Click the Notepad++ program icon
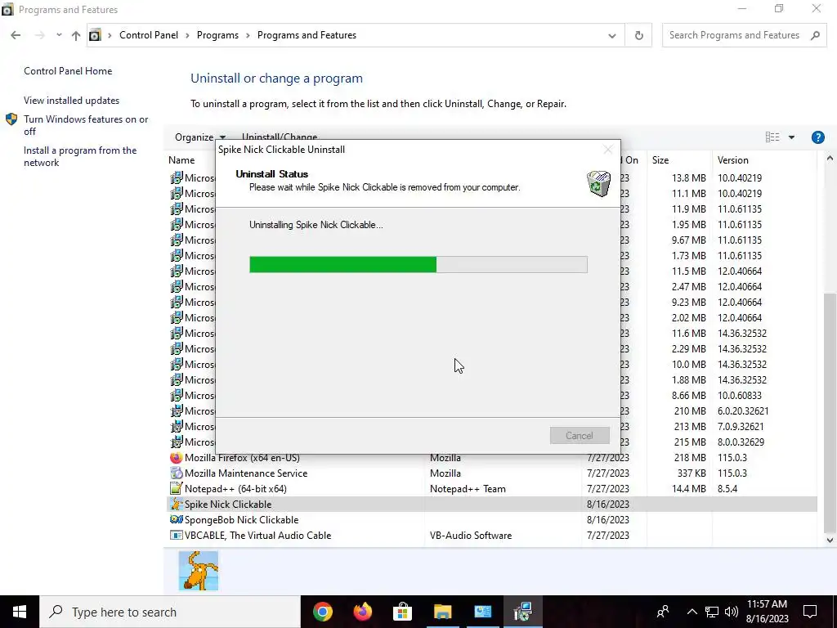 (176, 489)
